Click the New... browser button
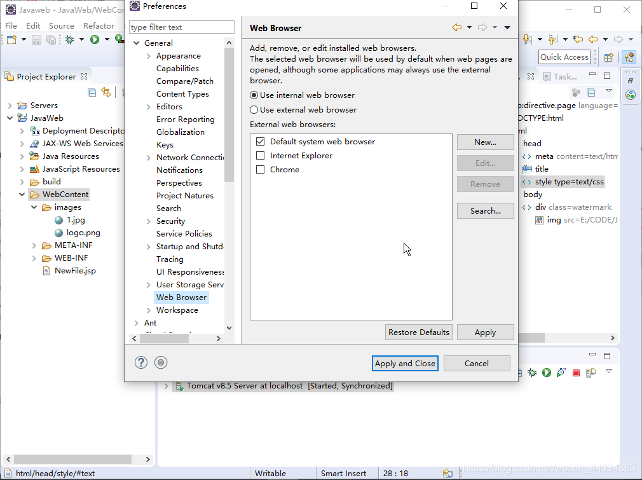The height and width of the screenshot is (480, 642). click(485, 142)
